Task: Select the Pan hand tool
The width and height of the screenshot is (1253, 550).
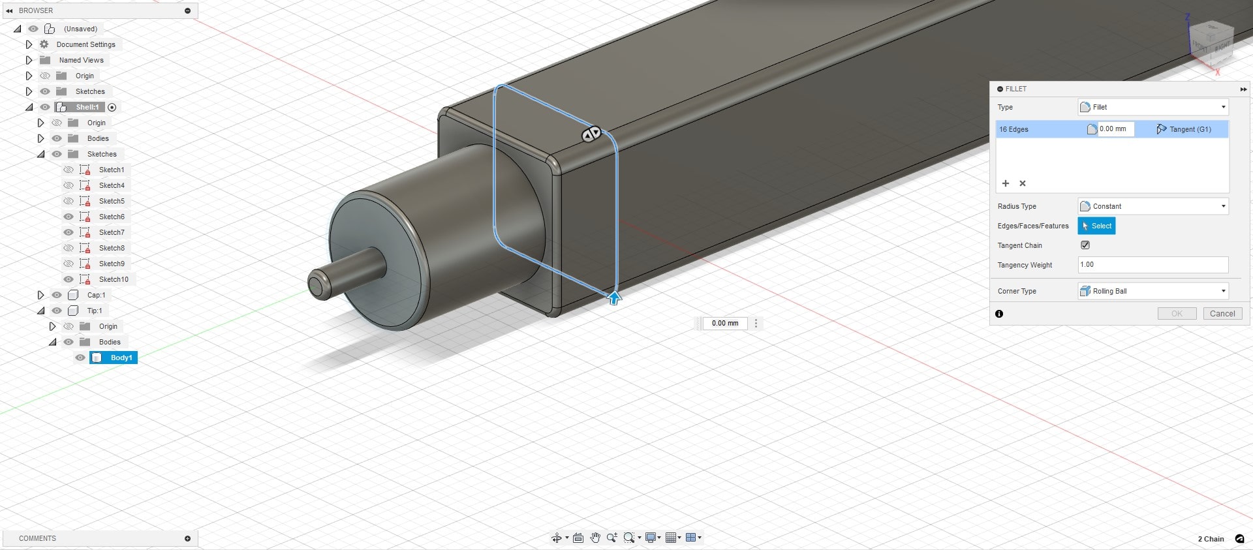Action: (595, 538)
